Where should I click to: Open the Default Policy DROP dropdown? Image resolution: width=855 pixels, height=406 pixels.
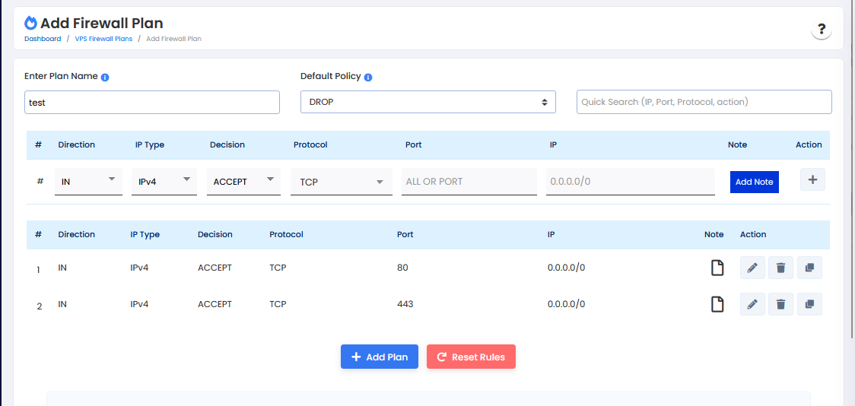(x=427, y=102)
